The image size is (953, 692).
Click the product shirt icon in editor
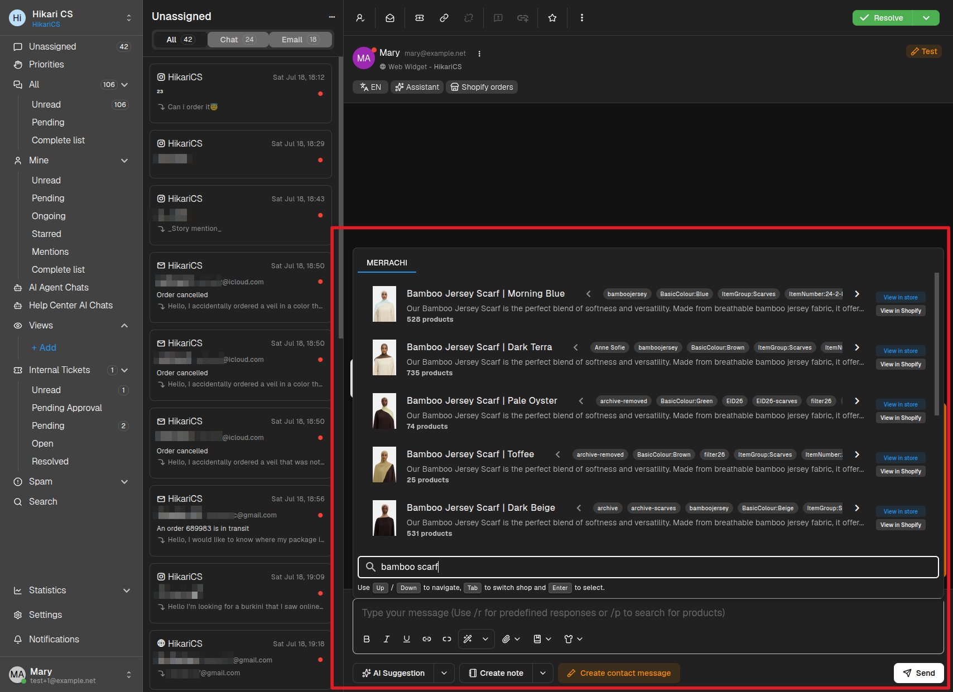569,639
